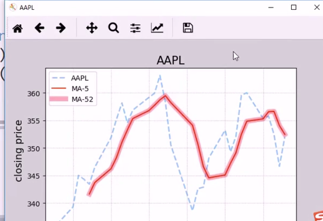Viewport: 323px width, 221px height.
Task: Save the figure with the floppy disk icon
Action: click(x=188, y=28)
